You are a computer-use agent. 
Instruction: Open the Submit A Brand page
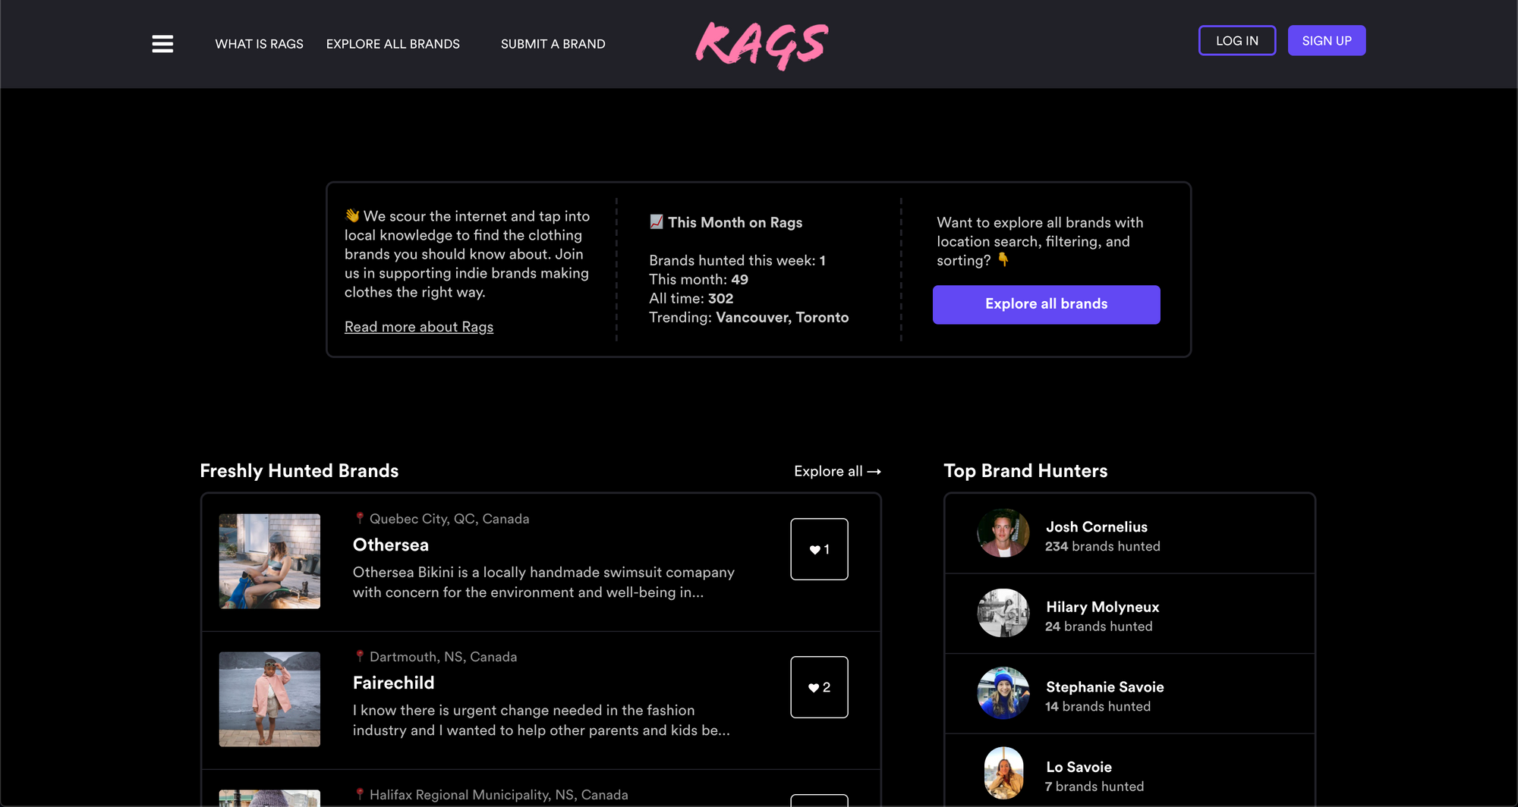click(x=553, y=44)
